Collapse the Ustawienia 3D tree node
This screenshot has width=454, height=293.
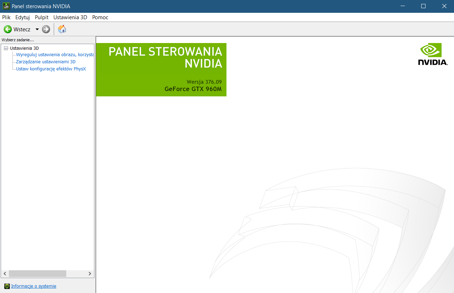coord(6,48)
